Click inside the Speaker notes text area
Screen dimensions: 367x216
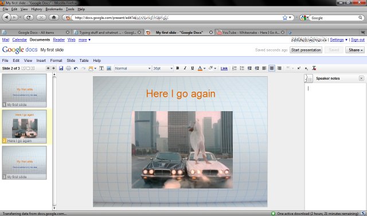pos(335,146)
